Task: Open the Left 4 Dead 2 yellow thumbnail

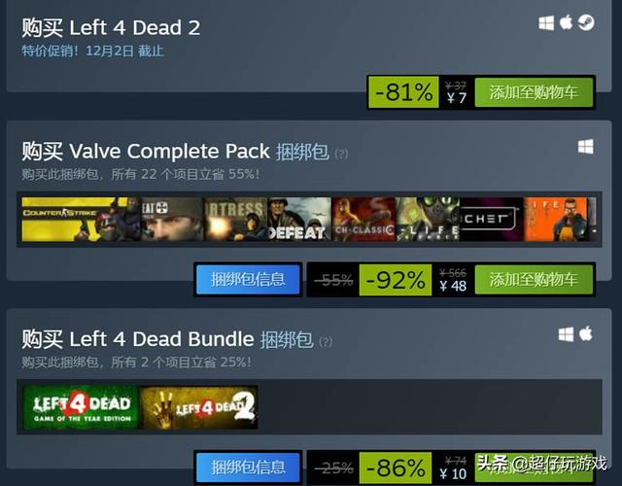Action: coord(198,407)
